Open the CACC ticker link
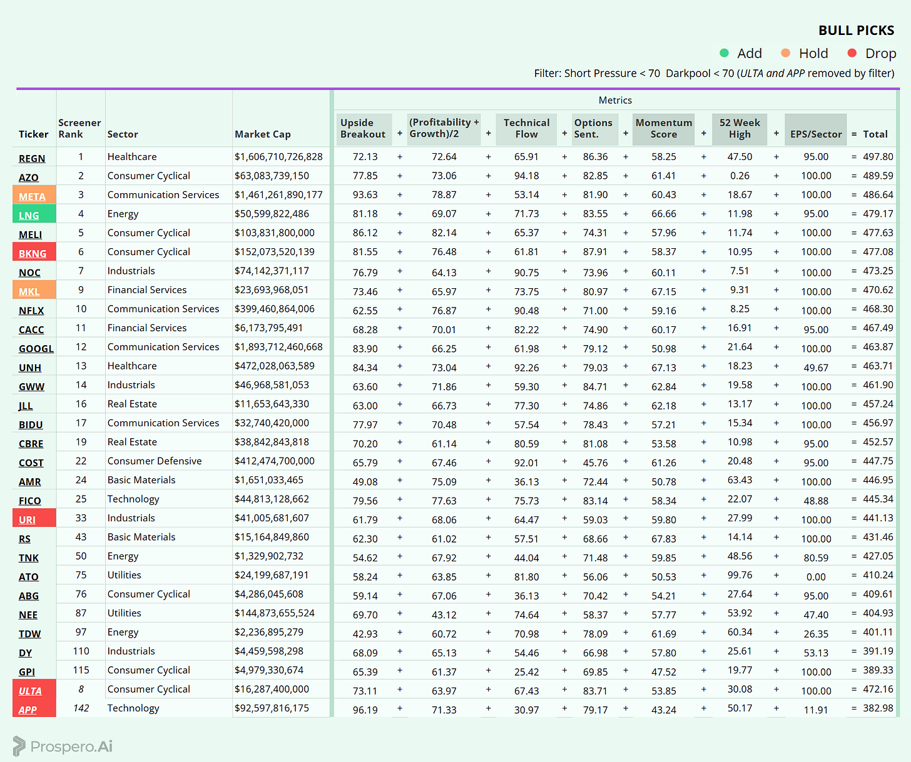Viewport: 911px width, 762px height. tap(31, 329)
